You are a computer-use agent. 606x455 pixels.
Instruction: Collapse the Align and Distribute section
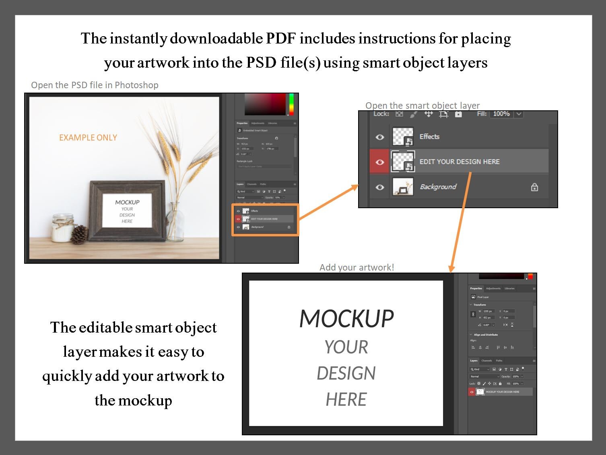[471, 334]
